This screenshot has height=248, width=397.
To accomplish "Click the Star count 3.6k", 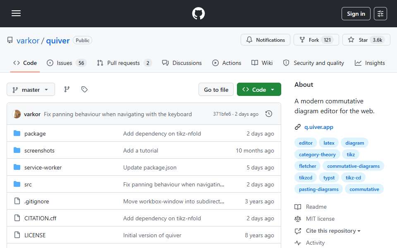I will click(377, 40).
